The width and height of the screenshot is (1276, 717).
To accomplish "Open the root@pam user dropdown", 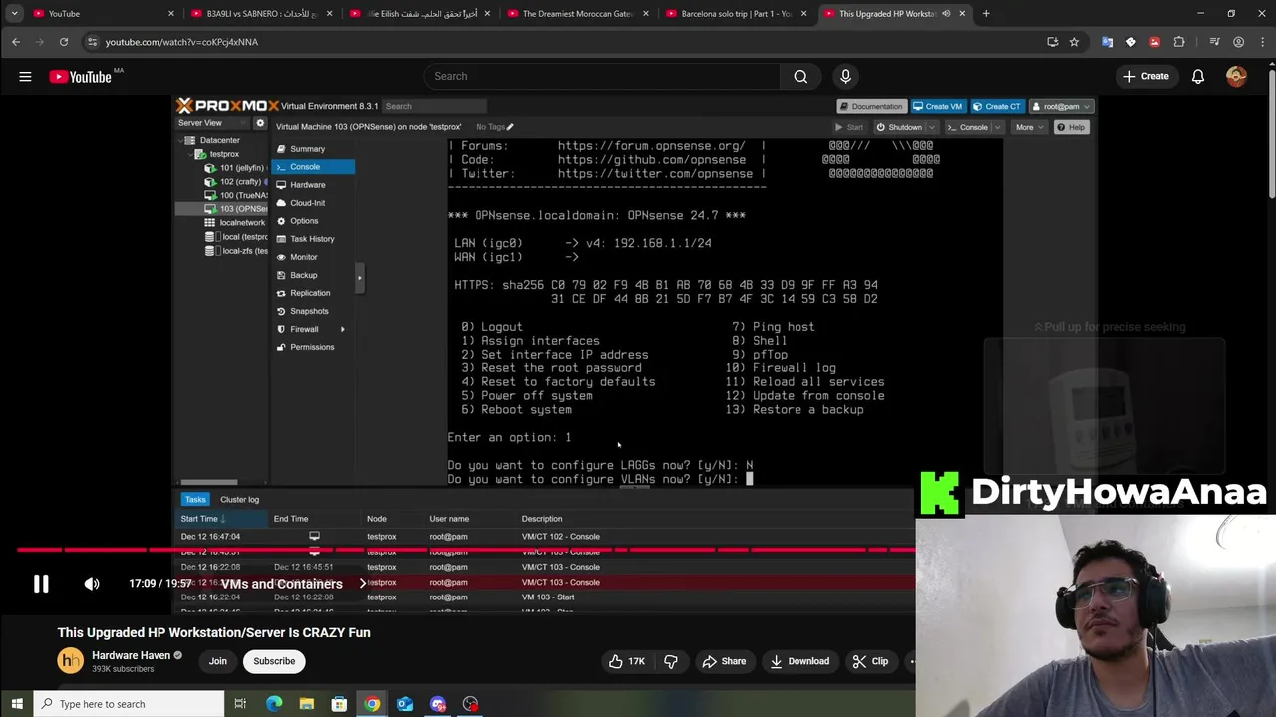I will click(1062, 106).
